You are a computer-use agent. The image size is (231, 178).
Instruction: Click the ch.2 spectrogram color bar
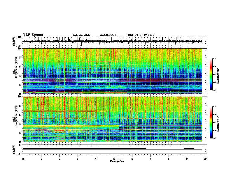tap(211, 122)
